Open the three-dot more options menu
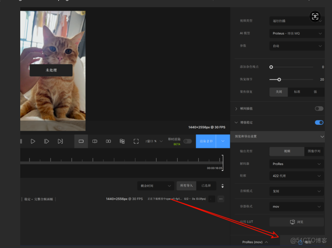The image size is (332, 248). pyautogui.click(x=221, y=199)
